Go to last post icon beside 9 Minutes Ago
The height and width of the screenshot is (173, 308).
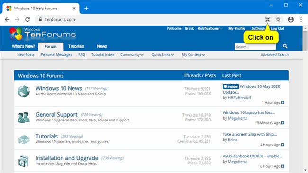[283, 123]
